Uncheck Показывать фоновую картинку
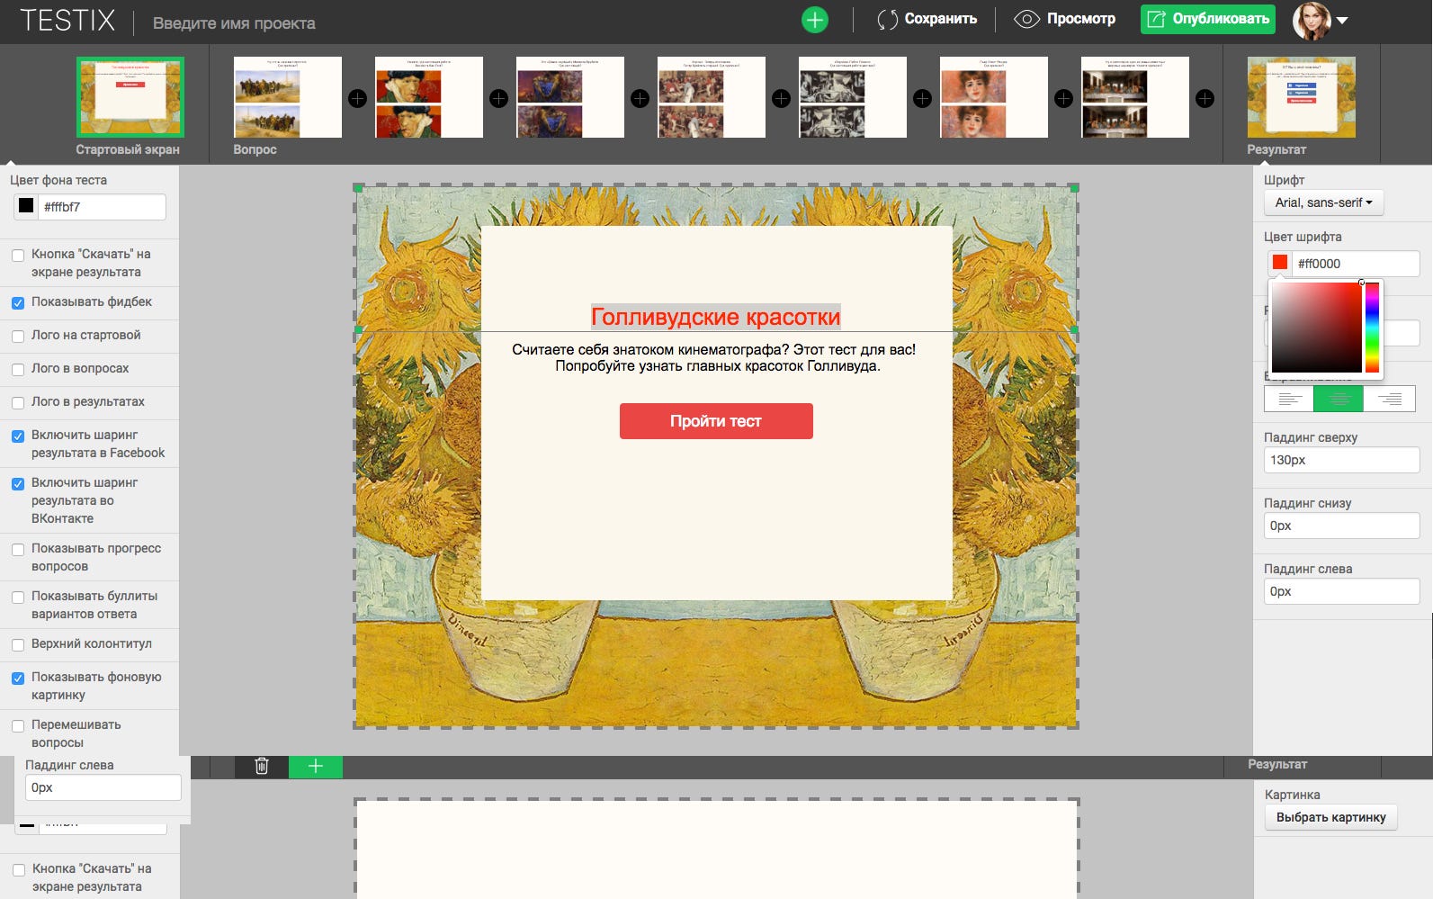The width and height of the screenshot is (1433, 899). pyautogui.click(x=18, y=679)
